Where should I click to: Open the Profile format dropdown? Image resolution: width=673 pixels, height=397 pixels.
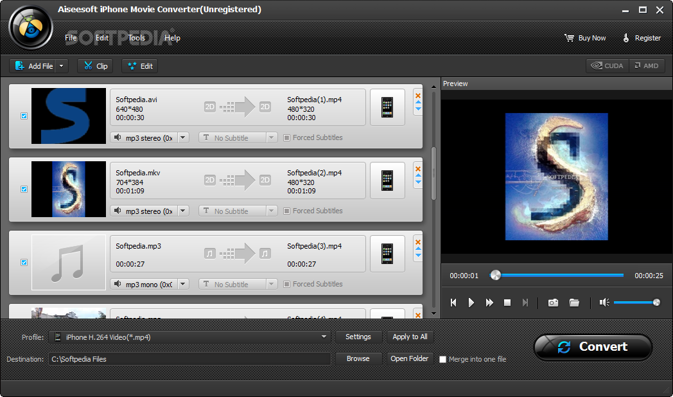(324, 337)
